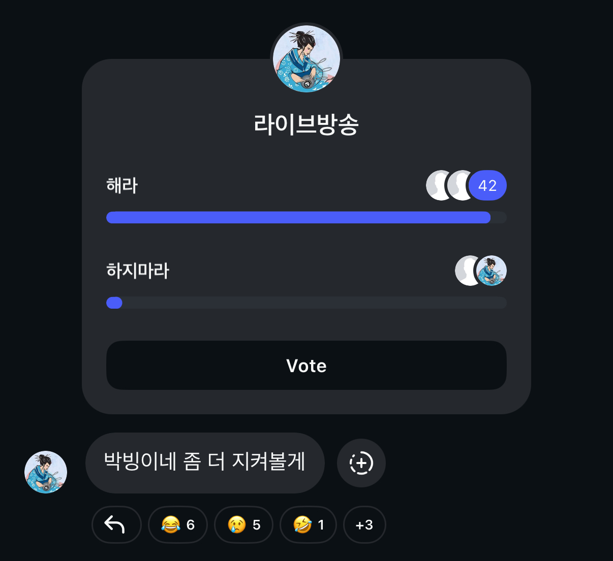The height and width of the screenshot is (561, 613).
Task: Click the 박빙이네 좀 더 지켜볼게 message
Action: tap(205, 463)
